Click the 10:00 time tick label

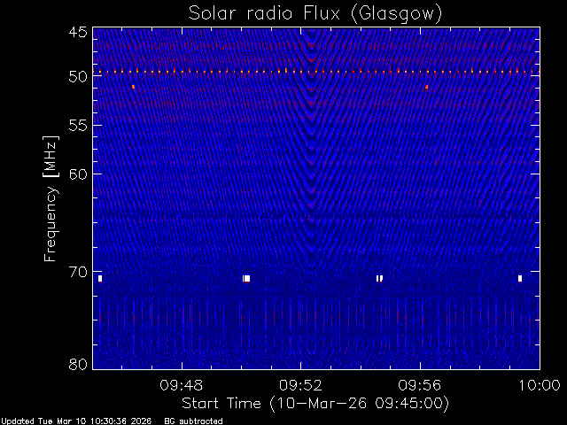(540, 385)
